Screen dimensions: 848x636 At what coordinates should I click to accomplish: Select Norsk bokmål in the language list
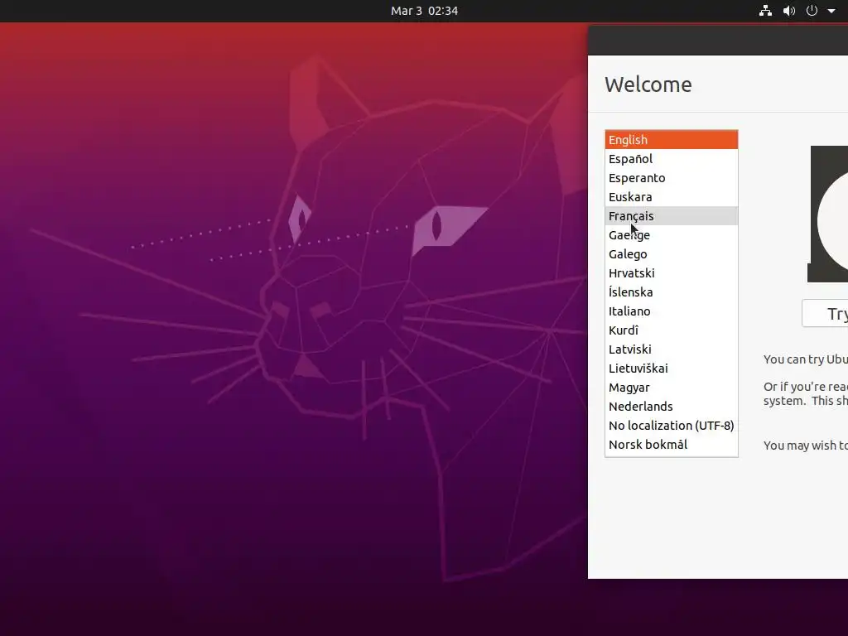(671, 445)
